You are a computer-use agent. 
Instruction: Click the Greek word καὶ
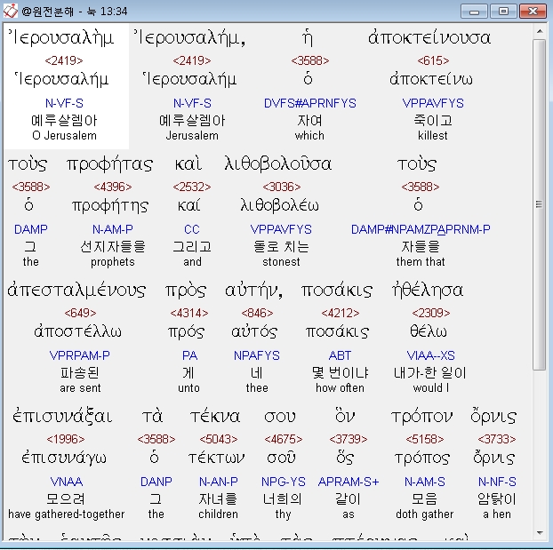click(x=188, y=164)
